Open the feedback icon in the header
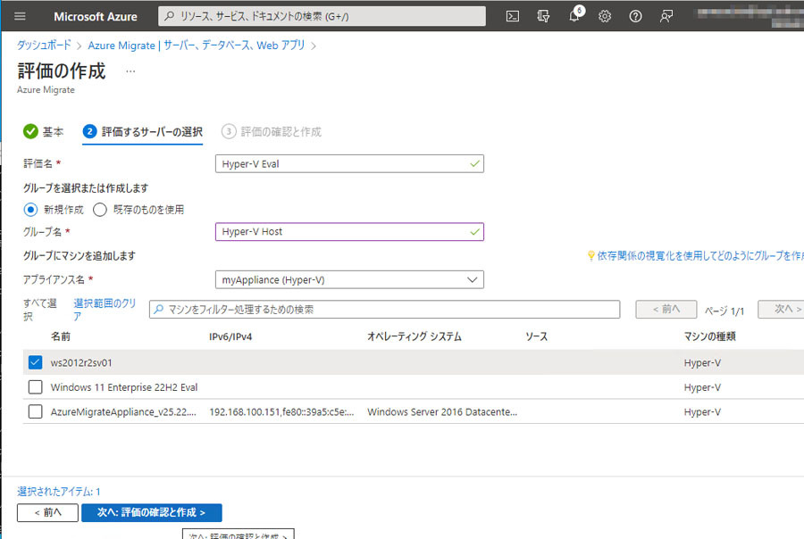This screenshot has height=539, width=804. 666,16
